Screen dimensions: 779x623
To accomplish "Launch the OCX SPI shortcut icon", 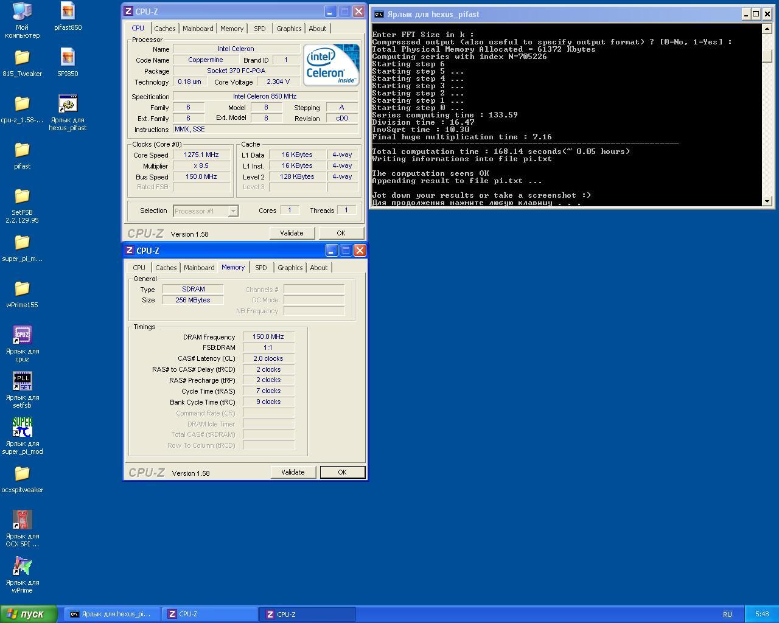I will click(22, 529).
